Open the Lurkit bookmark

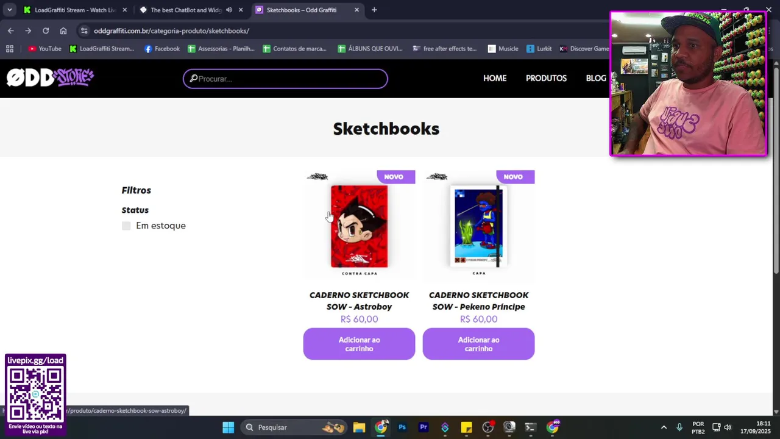[539, 49]
